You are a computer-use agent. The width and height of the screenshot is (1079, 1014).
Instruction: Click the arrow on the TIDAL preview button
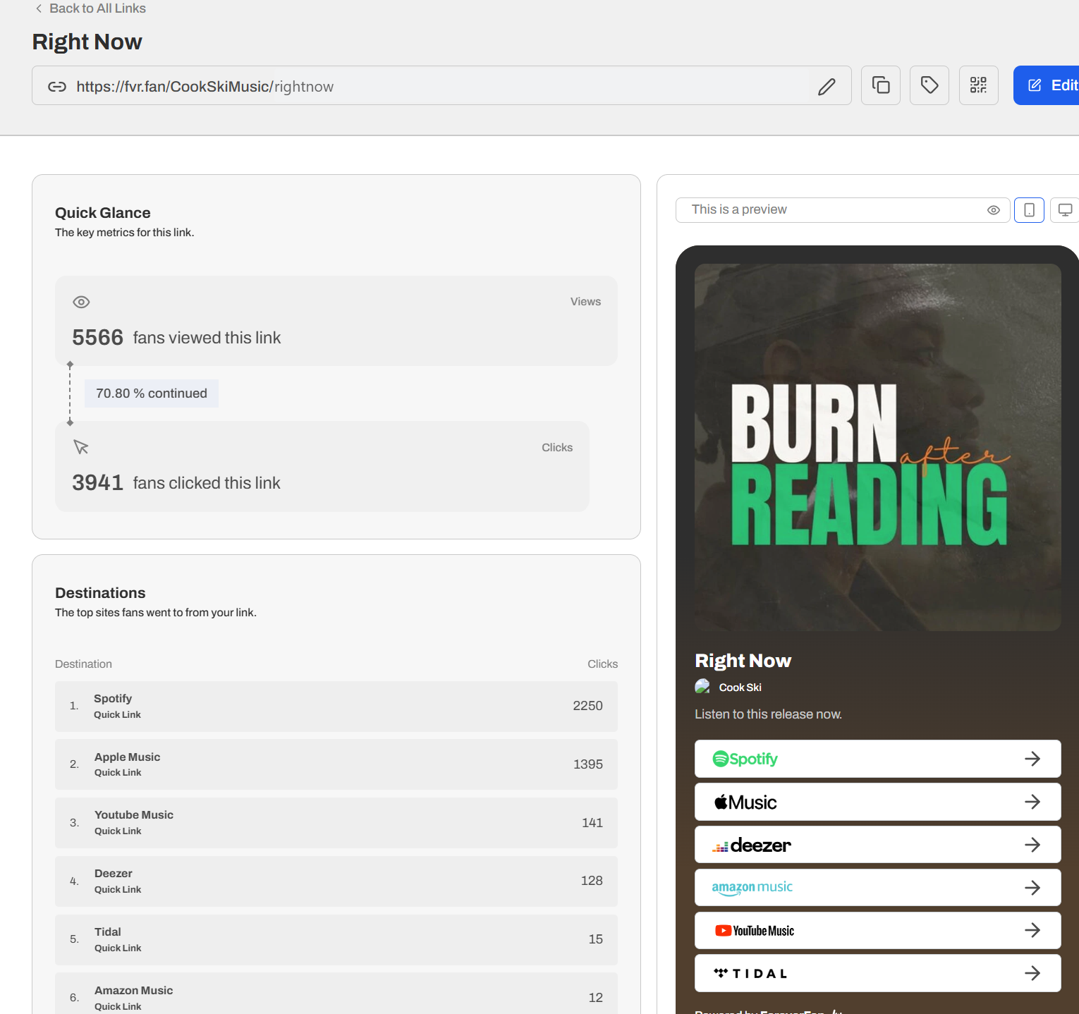click(x=1032, y=973)
